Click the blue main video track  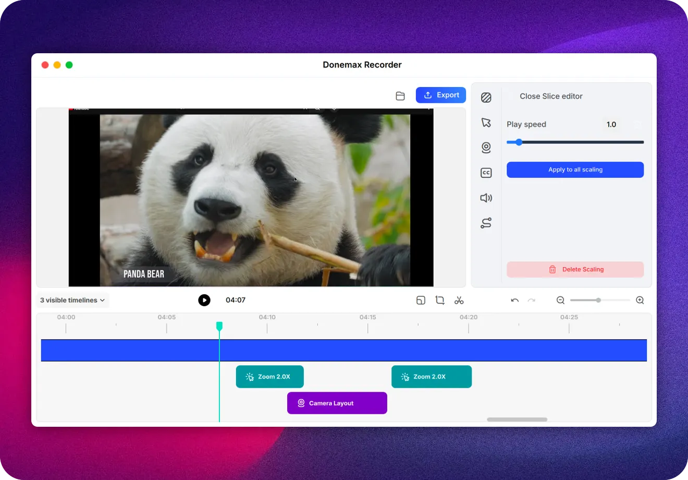344,350
